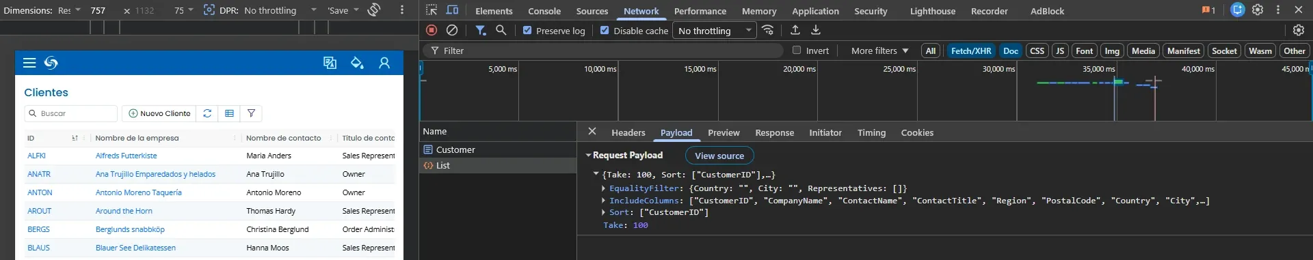
Task: Open the Preview tab of the request
Action: point(724,132)
